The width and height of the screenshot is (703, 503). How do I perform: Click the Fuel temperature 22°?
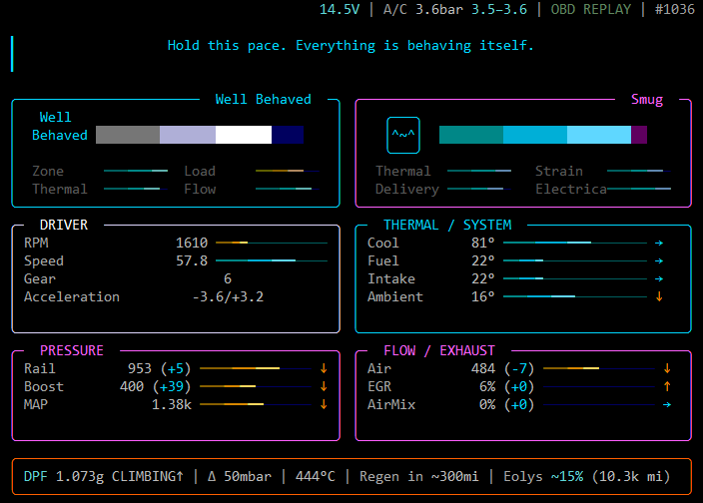[x=483, y=260]
